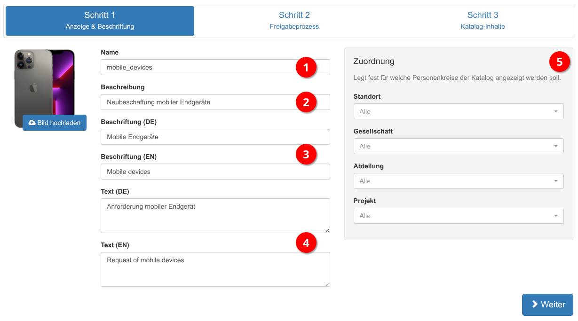Click the Beschriftung (EN) input field
578x321 pixels.
(215, 172)
